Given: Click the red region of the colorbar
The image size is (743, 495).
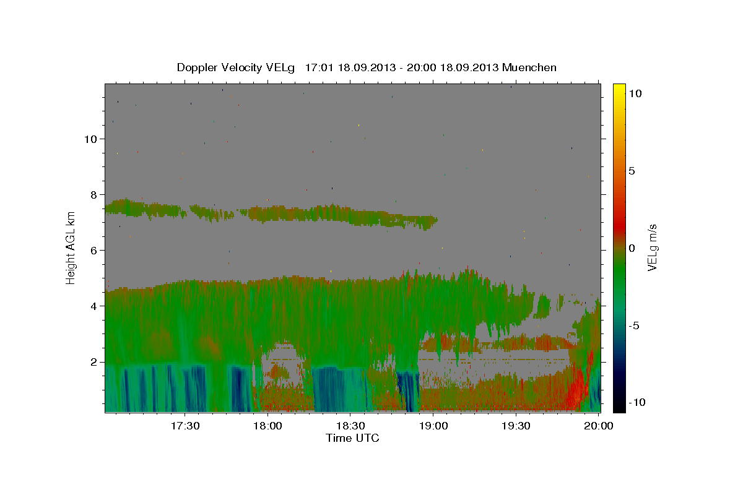Looking at the screenshot, I should pos(619,217).
